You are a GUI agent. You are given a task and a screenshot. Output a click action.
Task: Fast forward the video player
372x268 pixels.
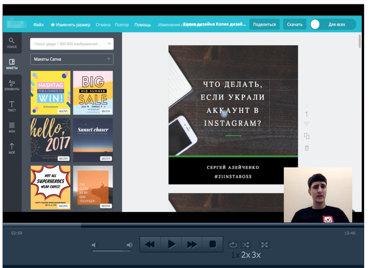point(192,245)
